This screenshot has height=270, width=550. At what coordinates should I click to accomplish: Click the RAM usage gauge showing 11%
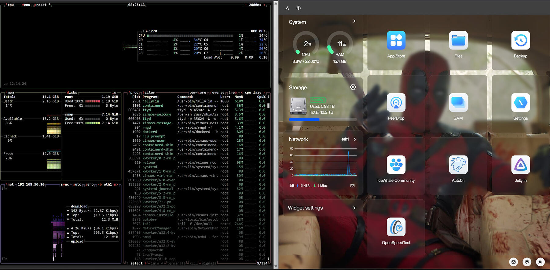click(340, 44)
